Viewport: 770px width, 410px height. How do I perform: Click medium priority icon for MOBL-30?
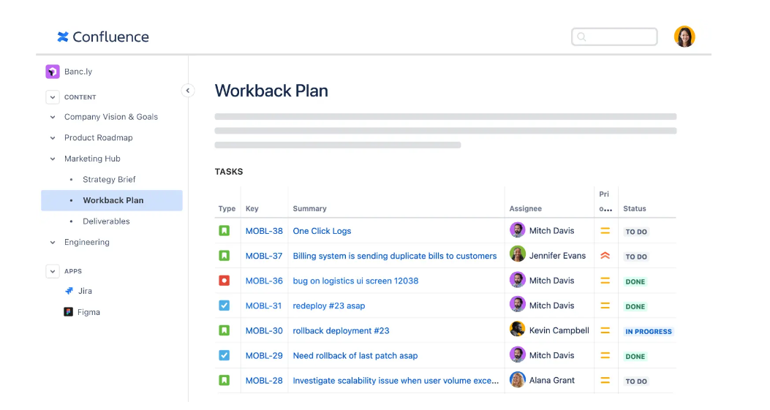click(605, 330)
